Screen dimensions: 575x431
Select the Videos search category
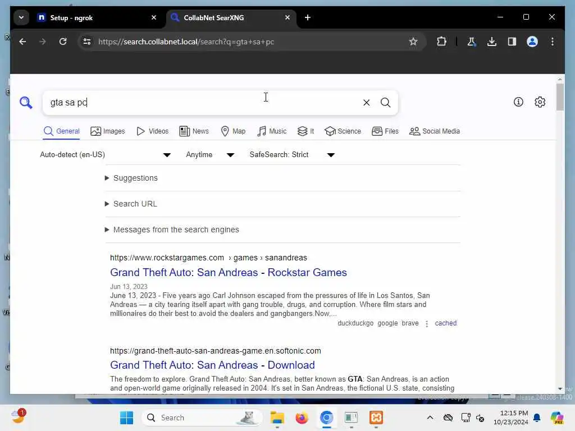(x=152, y=131)
